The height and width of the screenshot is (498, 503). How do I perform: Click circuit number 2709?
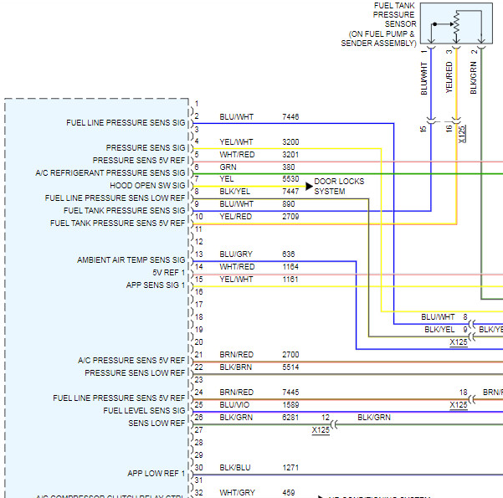290,217
